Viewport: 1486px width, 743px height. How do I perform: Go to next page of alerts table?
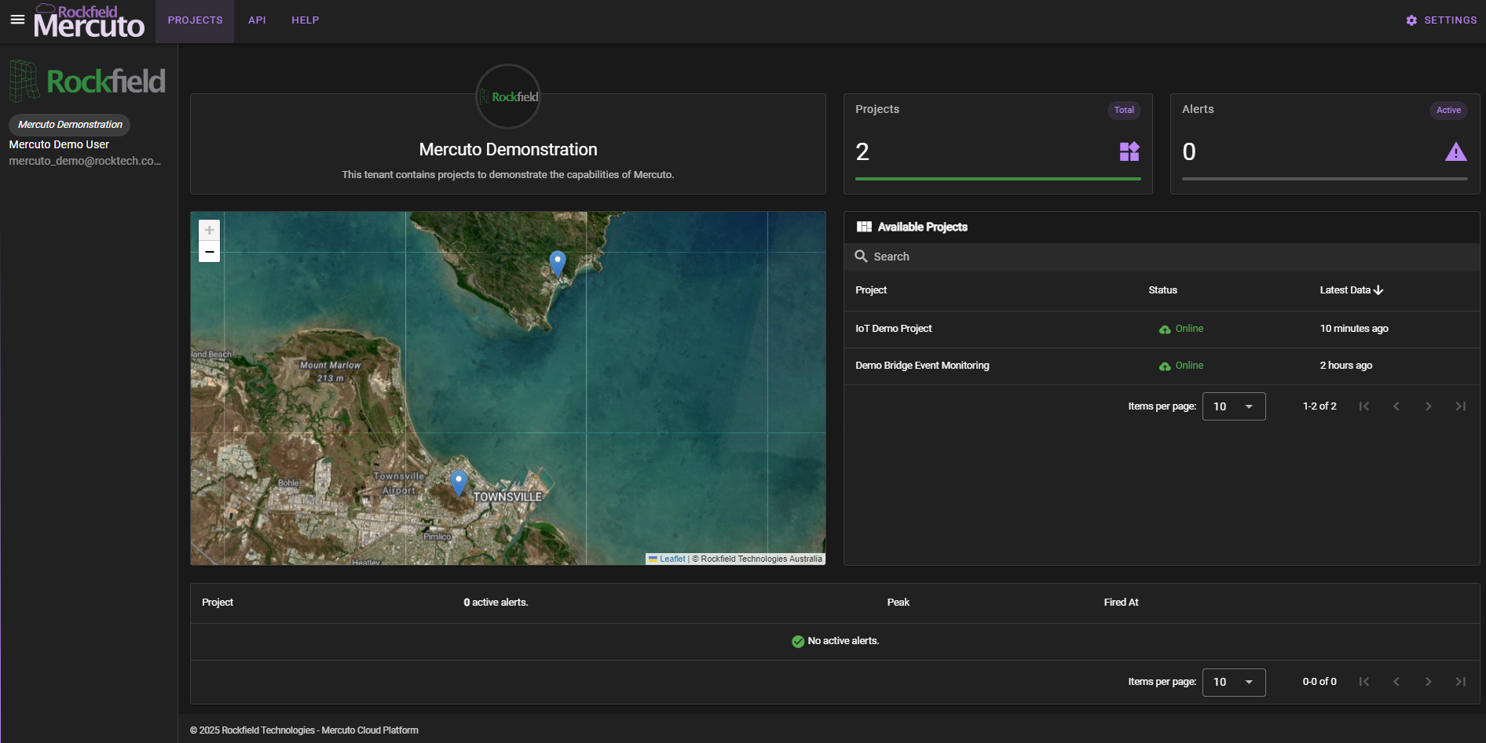pyautogui.click(x=1429, y=682)
